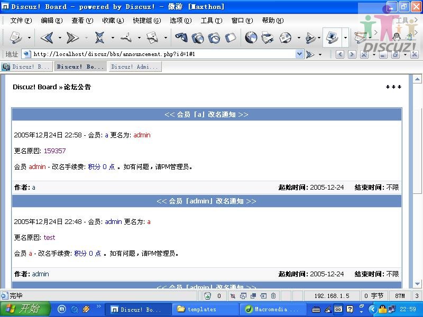423x317 pixels.
Task: Click the full screen window icon
Action: tap(231, 38)
